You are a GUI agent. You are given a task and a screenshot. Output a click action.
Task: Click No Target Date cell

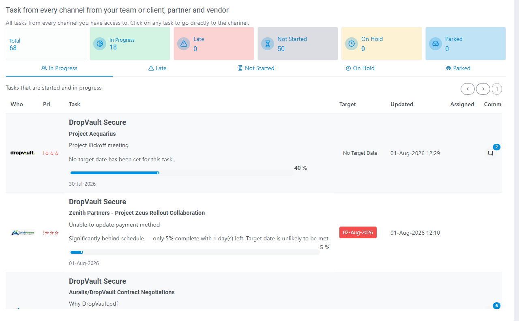[360, 153]
